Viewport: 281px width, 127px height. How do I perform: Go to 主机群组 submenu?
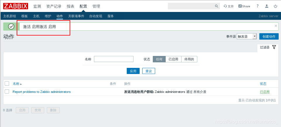[x=10, y=16]
